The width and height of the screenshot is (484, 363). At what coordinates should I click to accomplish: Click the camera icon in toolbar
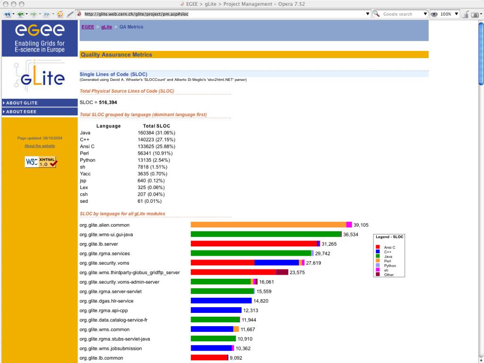(x=475, y=14)
